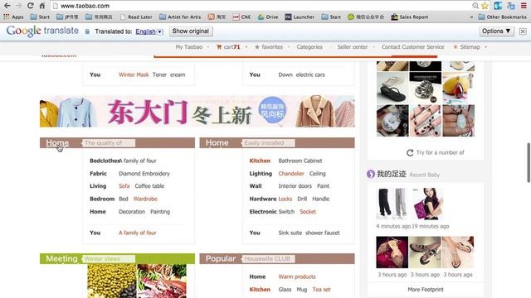Screen dimensions: 531x298
Task: Reload the page with the refresh icon
Action: [x=30, y=6]
